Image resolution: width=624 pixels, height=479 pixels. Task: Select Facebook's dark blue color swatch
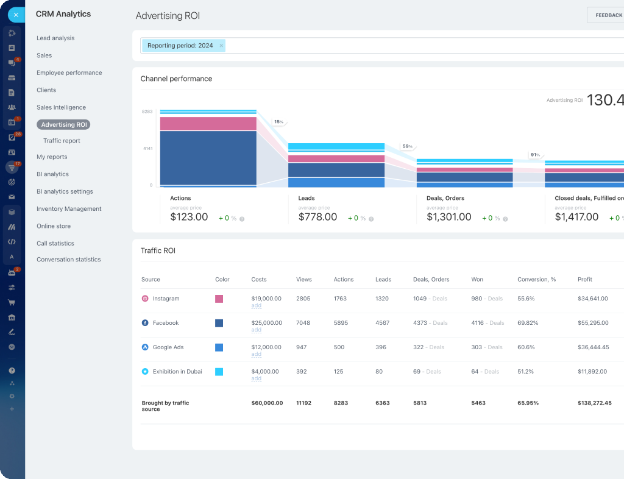tap(219, 323)
